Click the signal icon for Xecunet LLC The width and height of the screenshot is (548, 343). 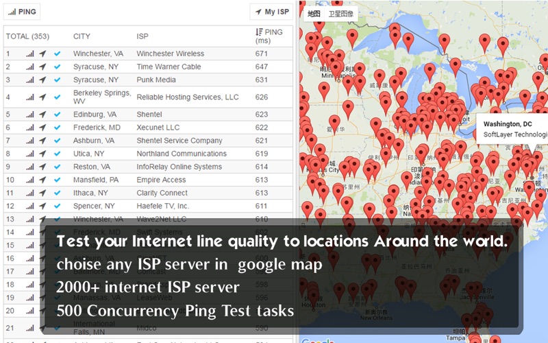(30, 128)
